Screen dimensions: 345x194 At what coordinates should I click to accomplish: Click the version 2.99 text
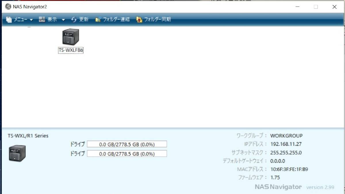pos(320,187)
